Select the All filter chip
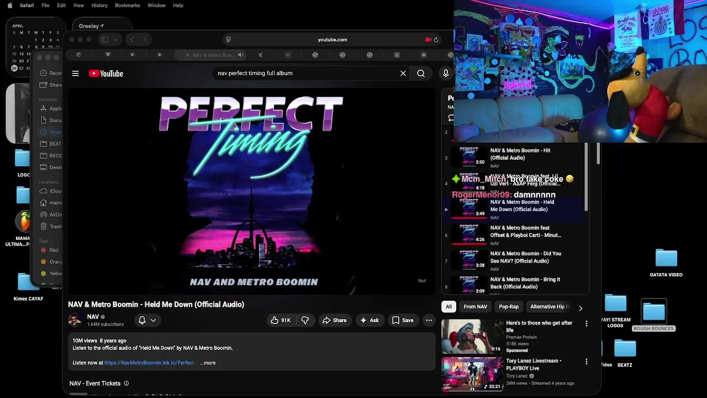This screenshot has height=398, width=707. click(x=449, y=307)
